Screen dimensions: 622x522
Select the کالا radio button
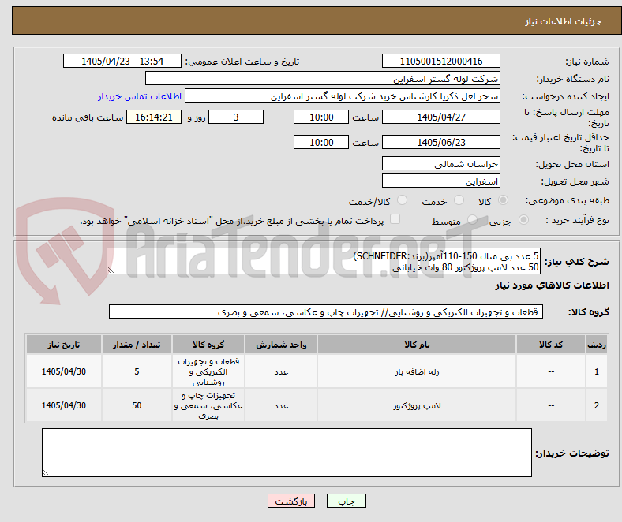(503, 200)
